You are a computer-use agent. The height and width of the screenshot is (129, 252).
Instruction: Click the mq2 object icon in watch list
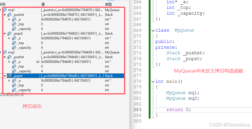coord(5,52)
